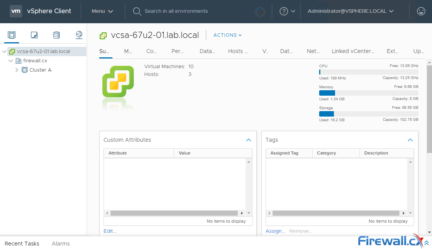Click the Edit... link under Custom Attributes
The image size is (432, 249).
tap(110, 231)
